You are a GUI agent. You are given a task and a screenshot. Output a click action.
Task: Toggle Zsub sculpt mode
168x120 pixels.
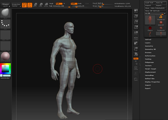80,4
